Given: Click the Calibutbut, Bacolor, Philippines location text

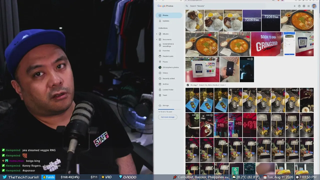Looking at the screenshot, I should pos(201,177).
